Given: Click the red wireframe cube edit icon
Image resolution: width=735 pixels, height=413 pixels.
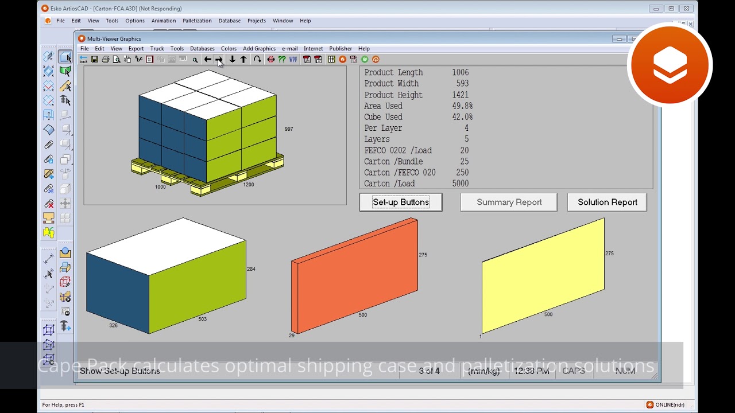Looking at the screenshot, I should pos(65,282).
